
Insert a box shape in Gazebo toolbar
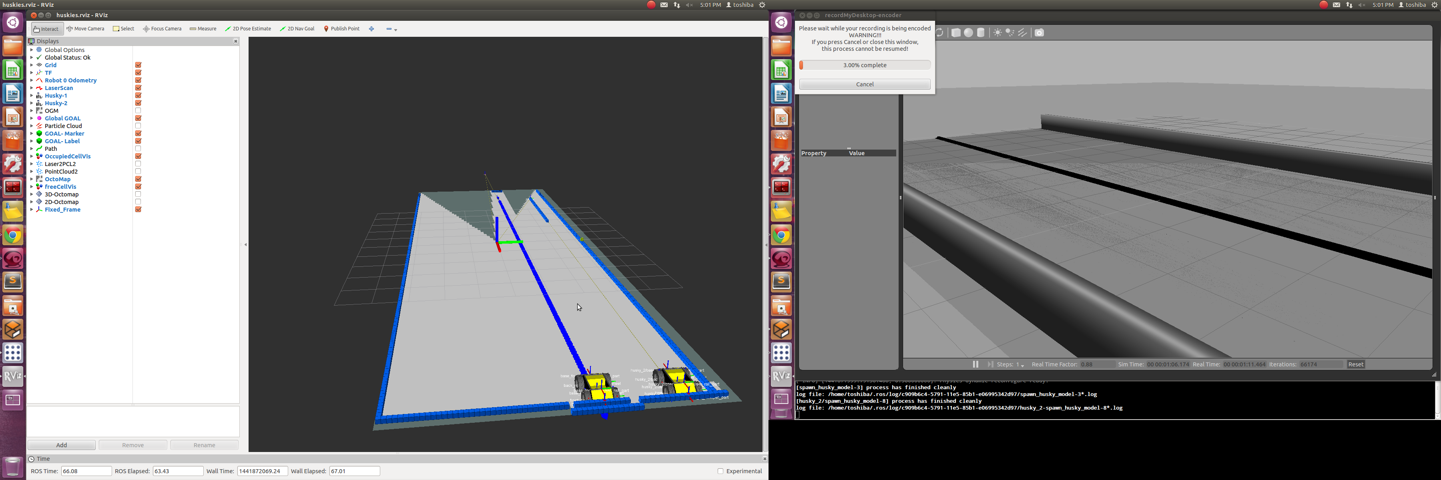point(956,33)
